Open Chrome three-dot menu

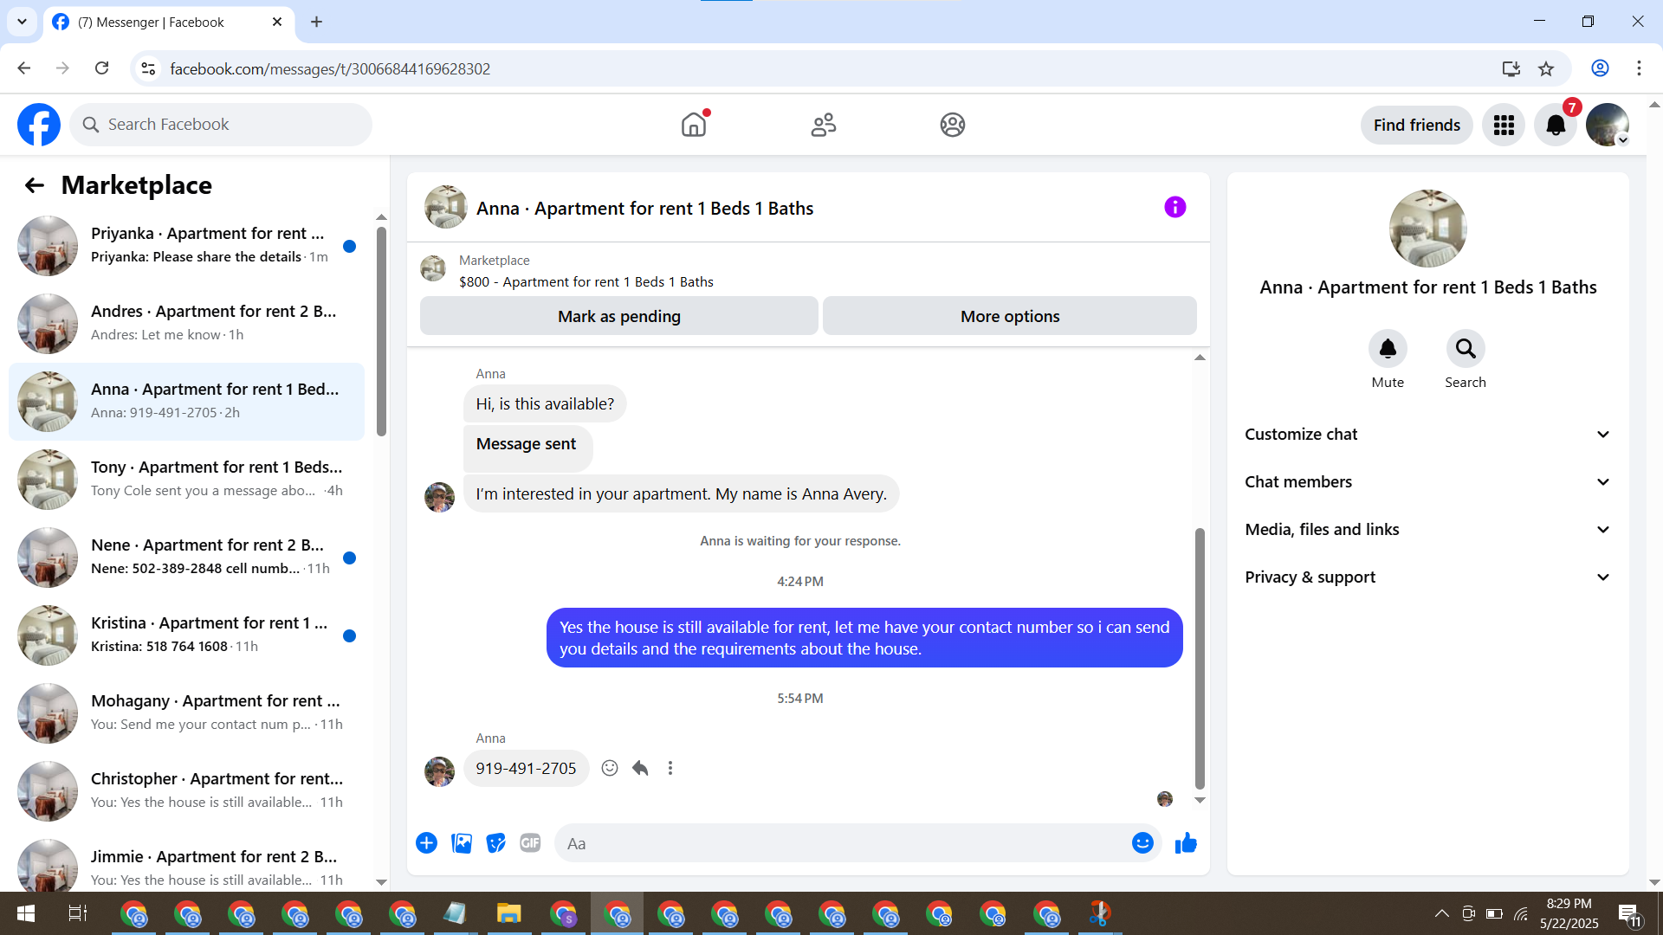tap(1639, 68)
